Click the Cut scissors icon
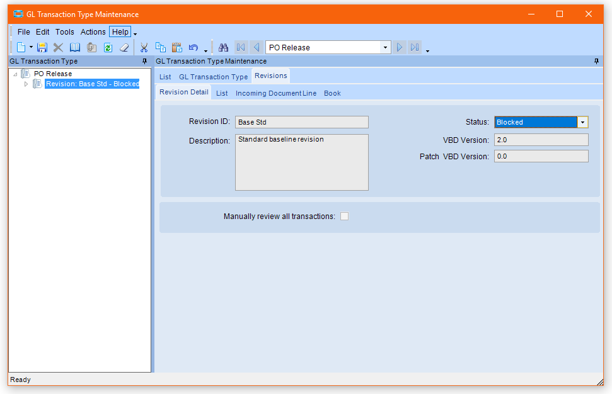612x394 pixels. click(144, 47)
